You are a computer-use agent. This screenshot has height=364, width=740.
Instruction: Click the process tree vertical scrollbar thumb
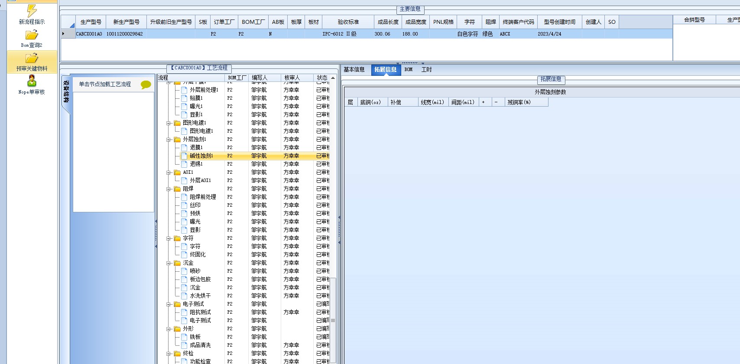click(x=333, y=321)
